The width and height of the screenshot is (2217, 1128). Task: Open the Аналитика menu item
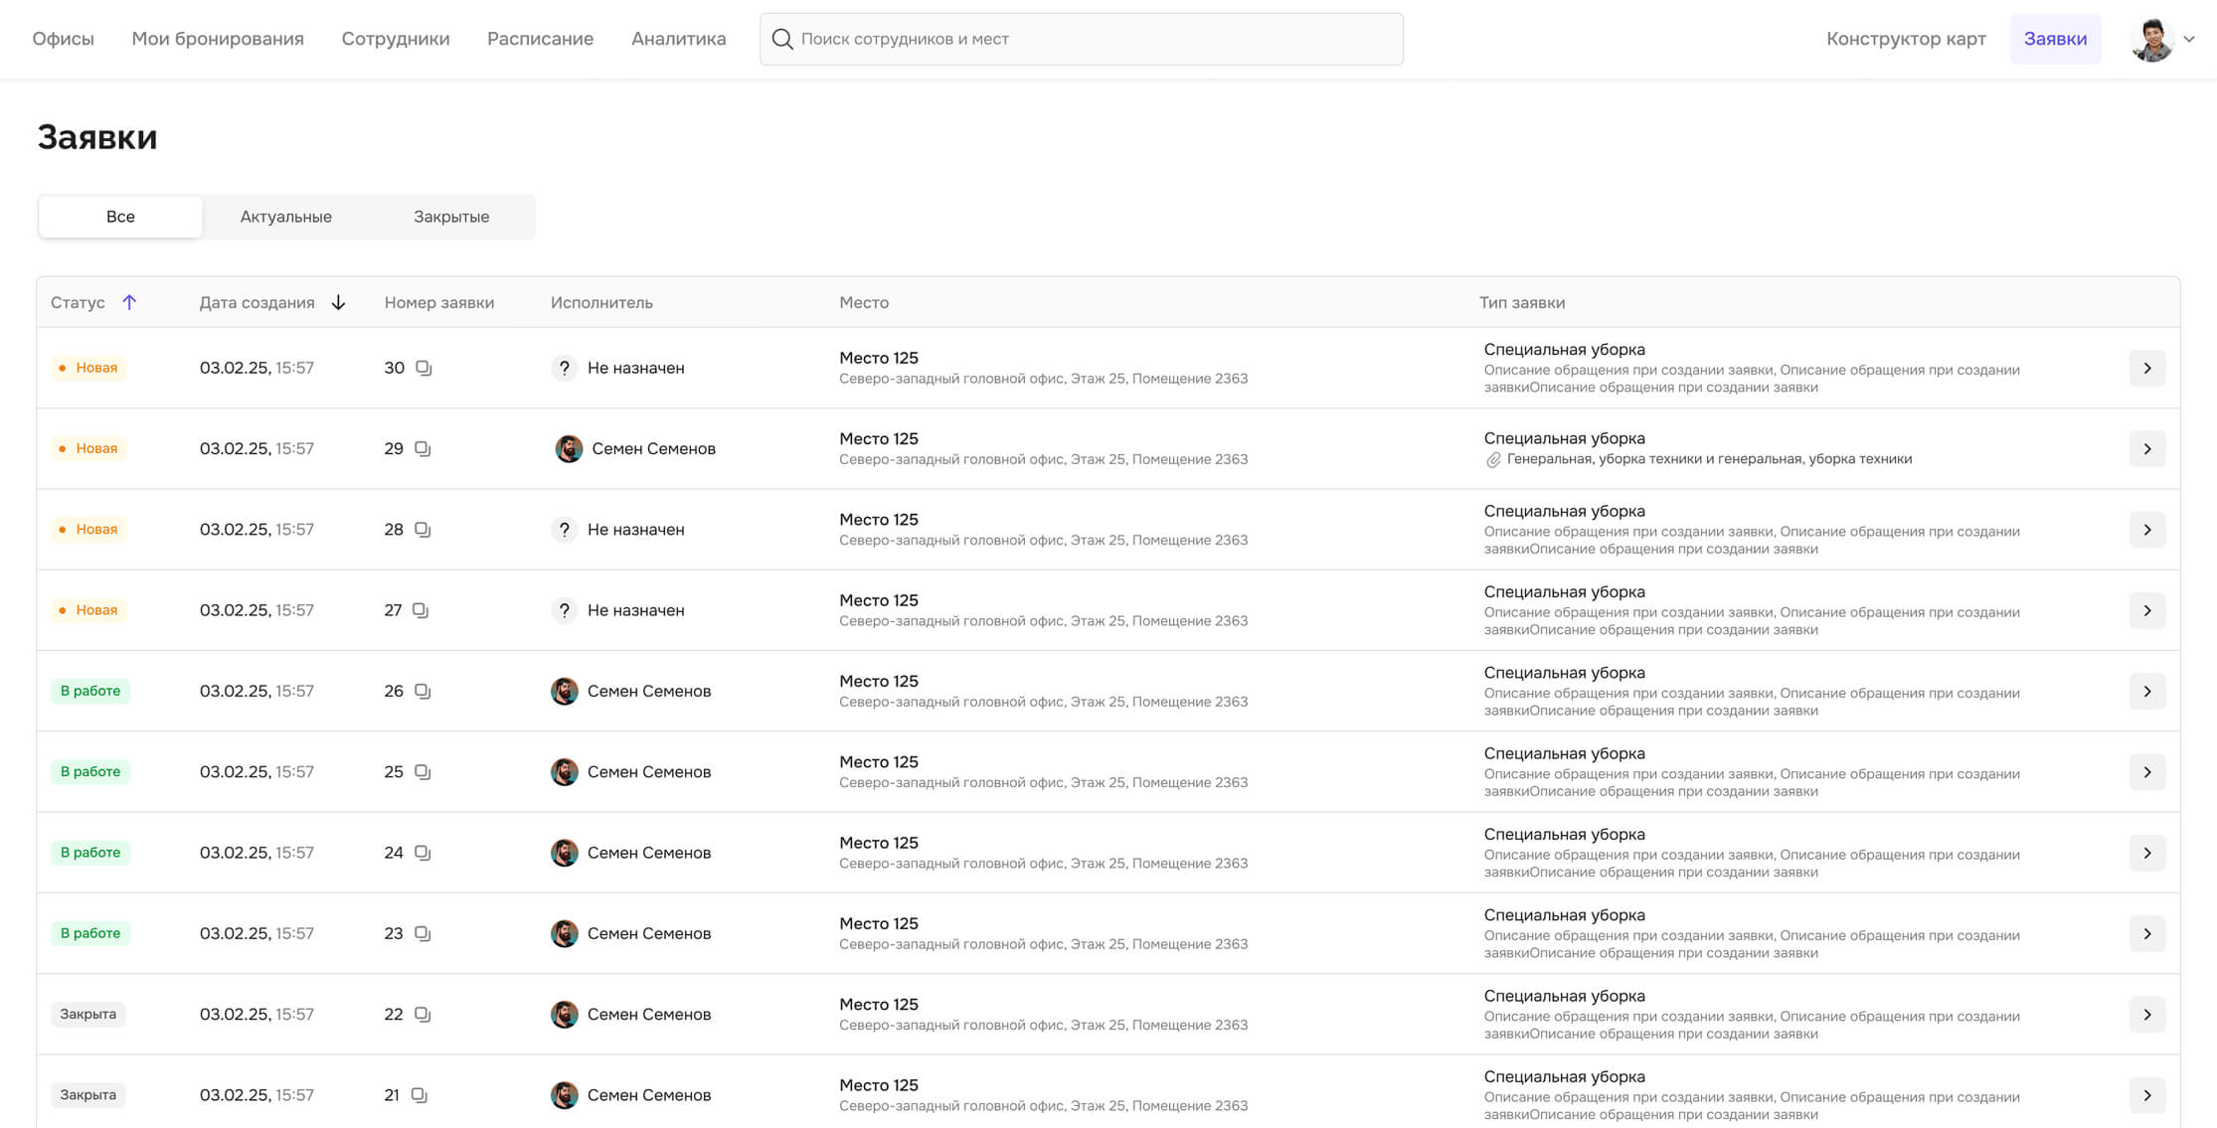coord(678,39)
